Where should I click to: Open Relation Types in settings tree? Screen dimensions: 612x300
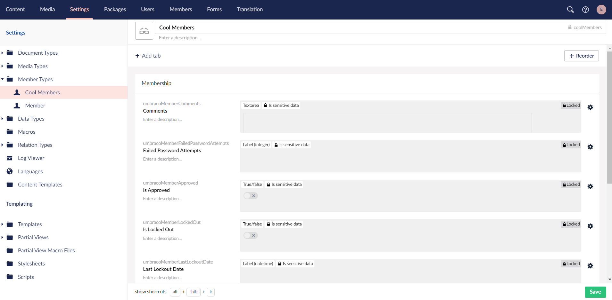click(x=35, y=145)
